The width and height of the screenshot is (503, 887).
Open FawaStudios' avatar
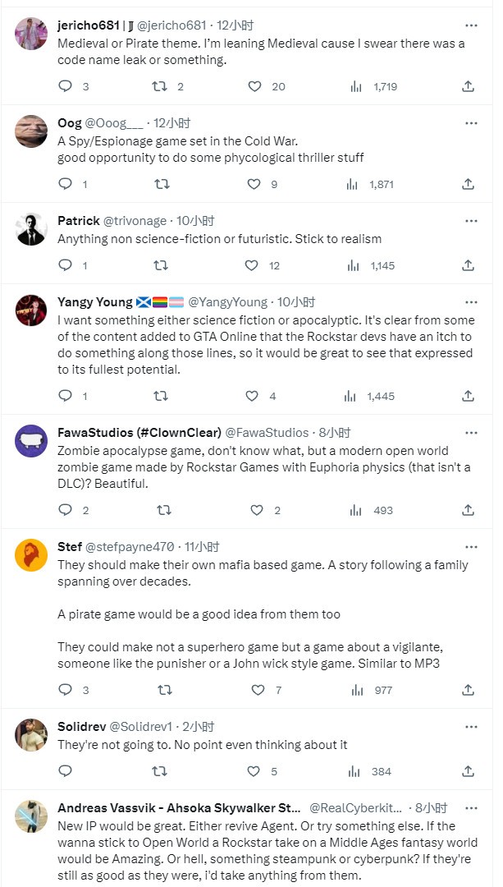point(31,440)
